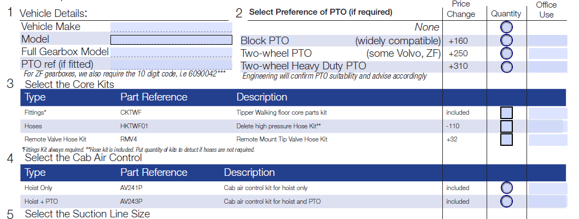Click Office Use field for RMV4 row
Image resolution: width=579 pixels, height=219 pixels.
click(548, 140)
